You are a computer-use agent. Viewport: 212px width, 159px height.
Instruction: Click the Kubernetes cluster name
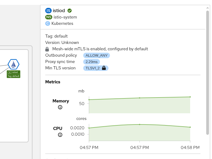click(x=62, y=23)
